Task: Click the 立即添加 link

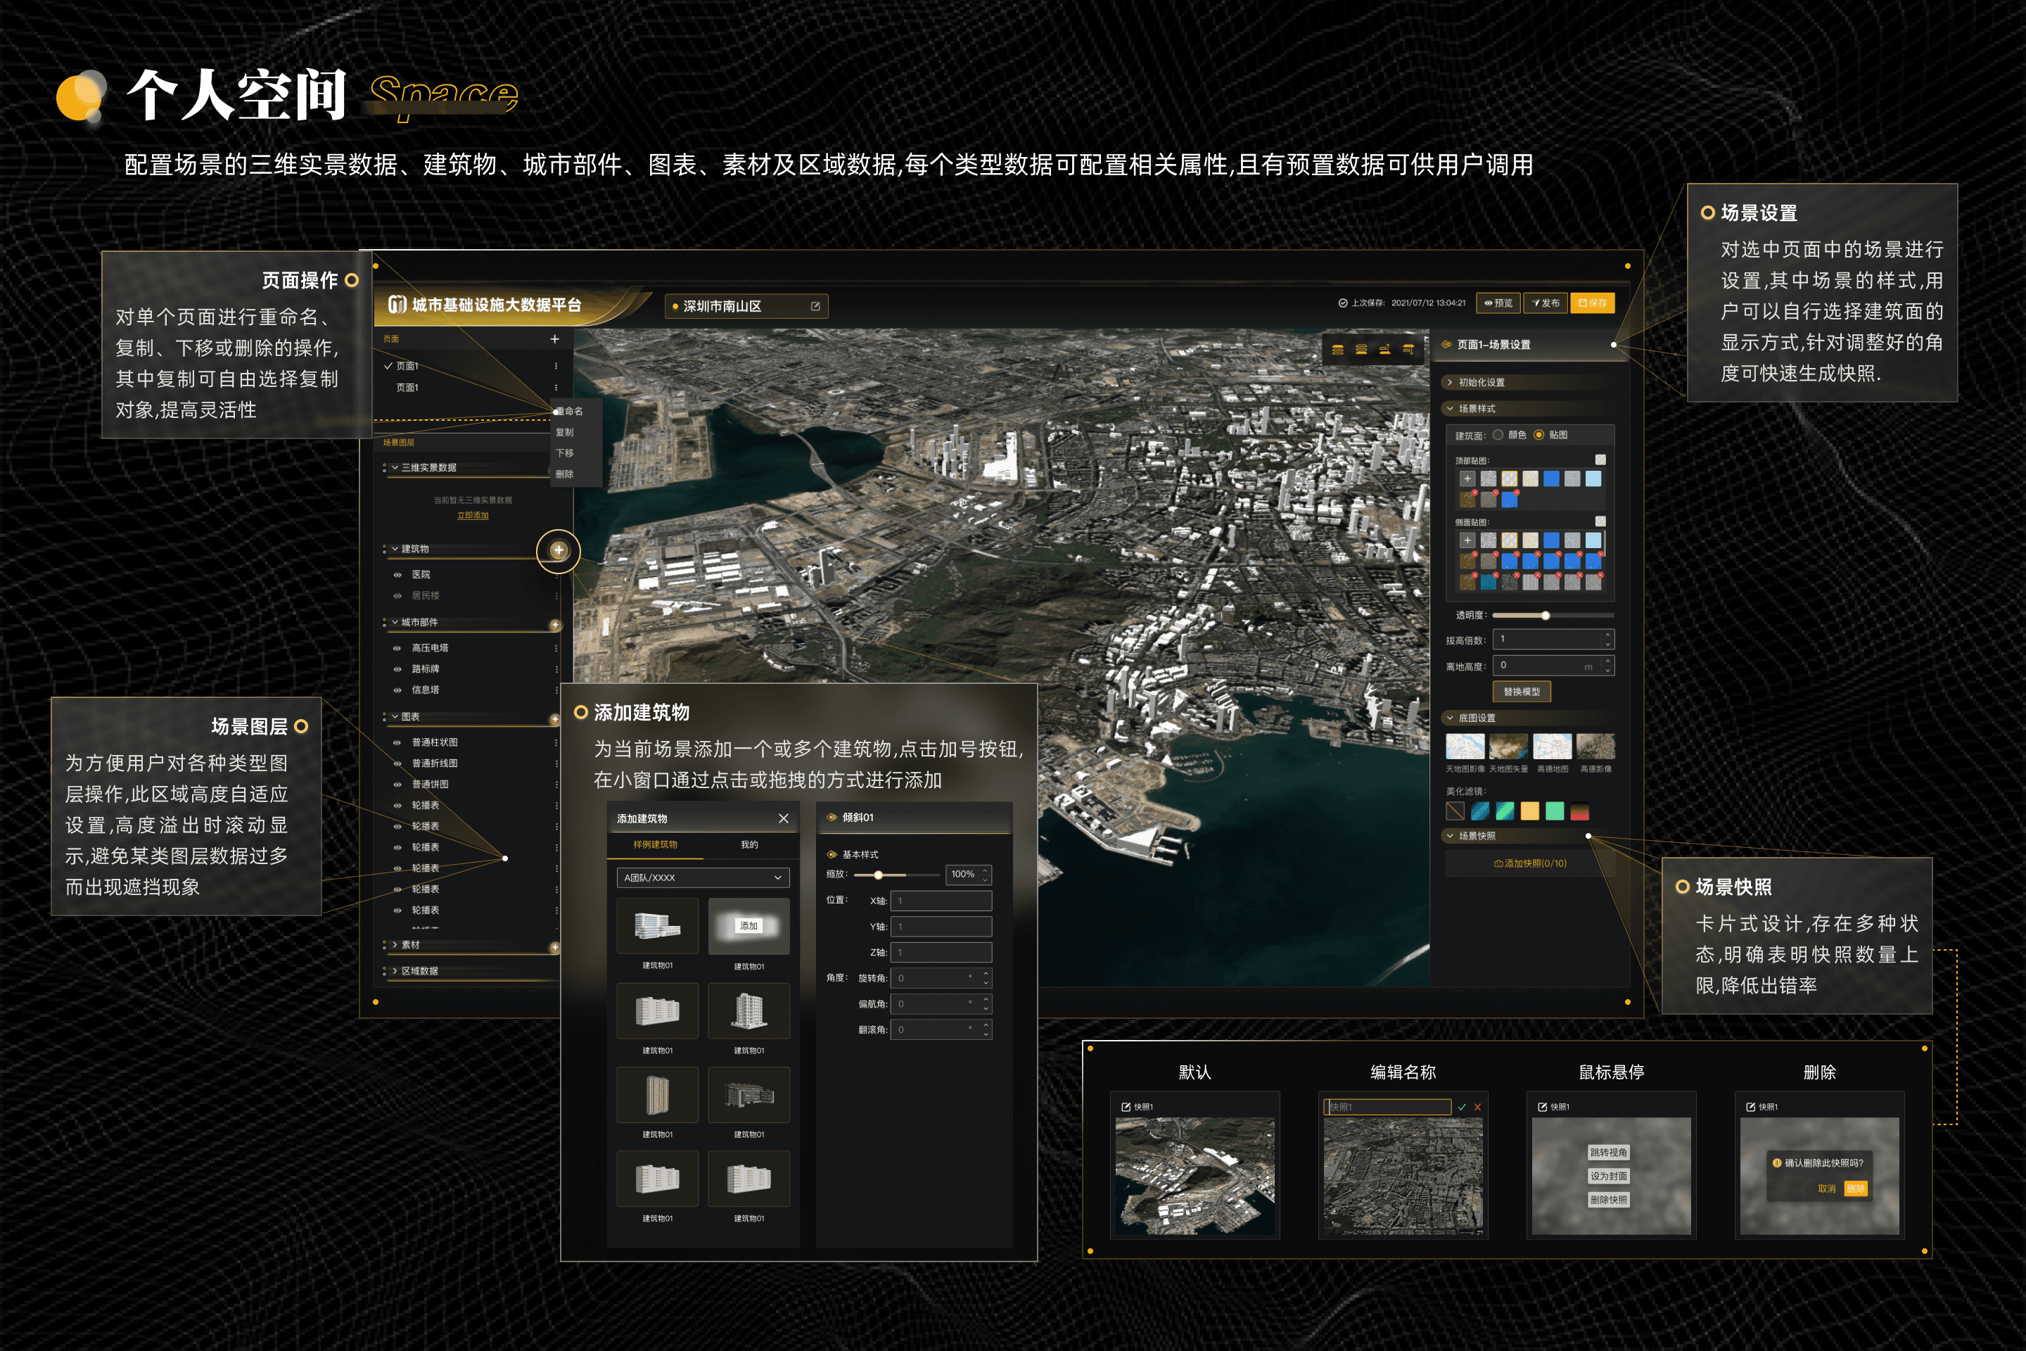Action: click(472, 516)
